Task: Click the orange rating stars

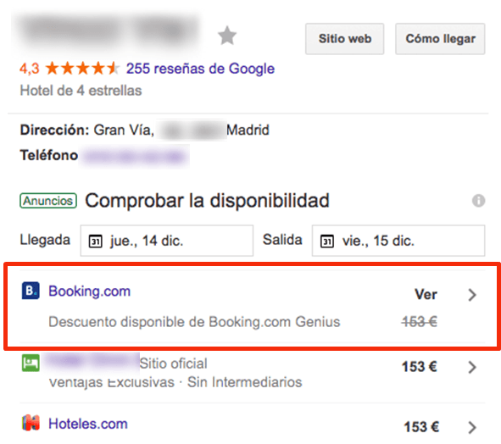Action: coord(83,69)
